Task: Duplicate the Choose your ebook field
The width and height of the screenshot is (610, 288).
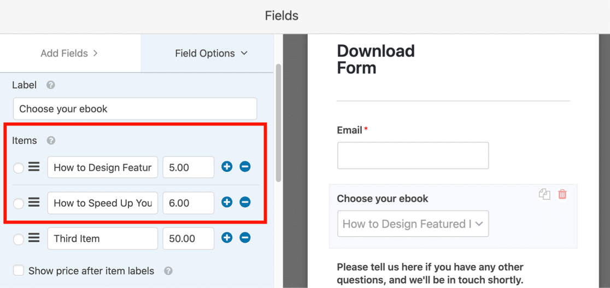Action: tap(544, 194)
